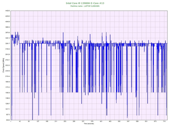Click the 1206.7 y-axis value

[8, 104]
